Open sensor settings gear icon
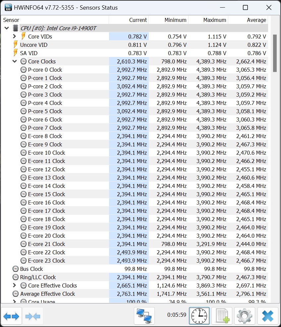281x327 pixels. pyautogui.click(x=245, y=316)
